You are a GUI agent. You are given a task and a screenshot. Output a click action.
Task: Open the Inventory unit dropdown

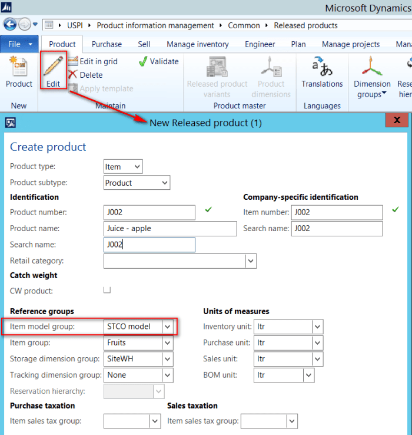318,327
